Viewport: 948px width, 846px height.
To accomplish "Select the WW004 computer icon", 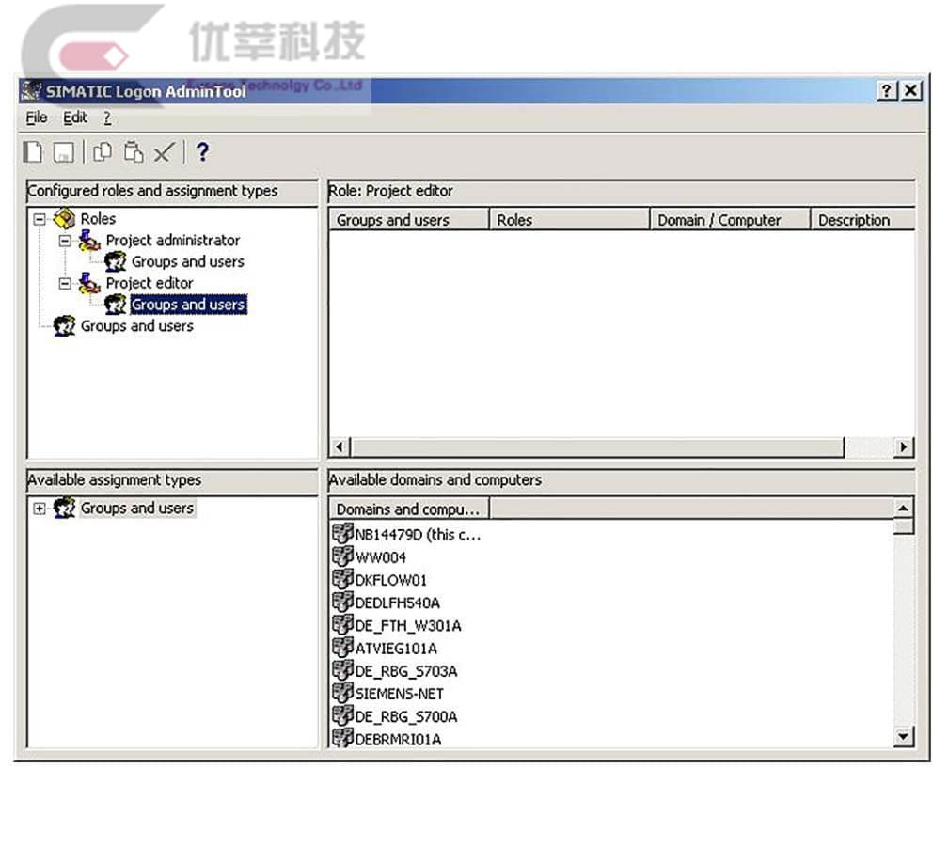I will [x=342, y=557].
